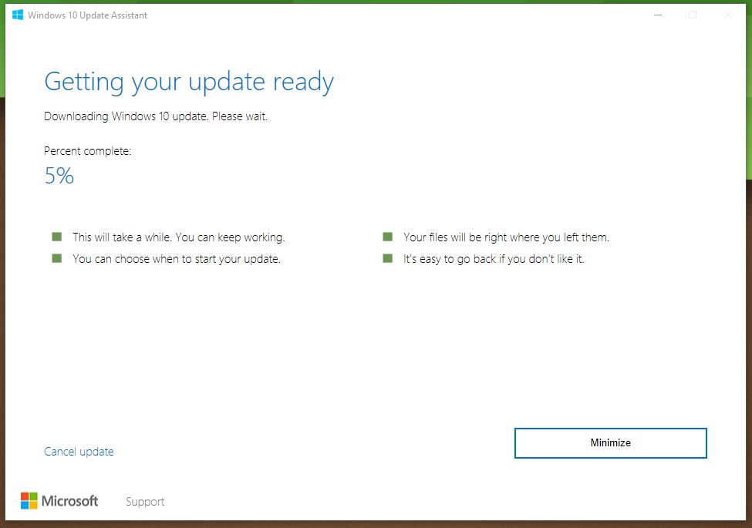Screen dimensions: 752x528
Task: Click green bullet beside "You can choose when"
Action: point(56,258)
